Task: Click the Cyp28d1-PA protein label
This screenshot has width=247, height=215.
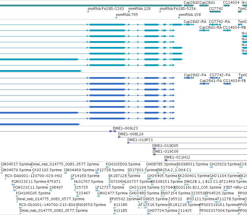Action: pos(211,81)
